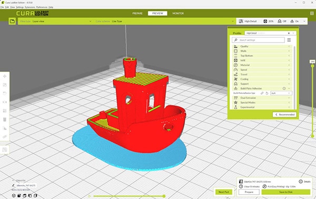Expand the Support settings category

pos(262,84)
